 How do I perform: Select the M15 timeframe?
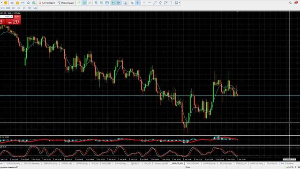[2, 8]
